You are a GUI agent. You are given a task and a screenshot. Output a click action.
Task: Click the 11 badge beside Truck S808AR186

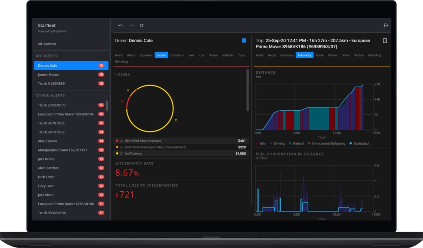[101, 213]
